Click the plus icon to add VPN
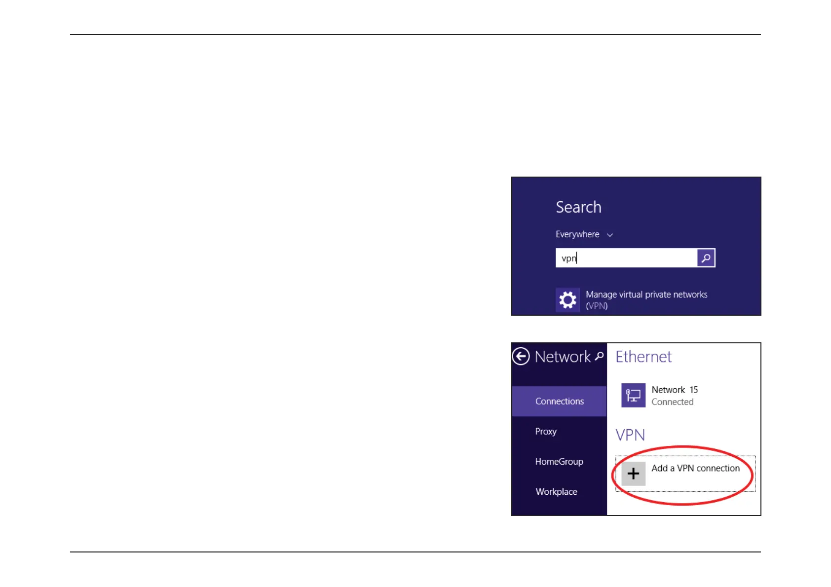Screen dimensions: 831x587 [633, 474]
